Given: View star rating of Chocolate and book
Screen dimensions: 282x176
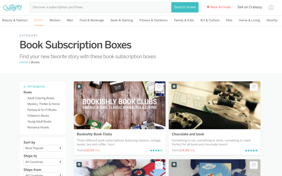Looking at the screenshot, I should click(x=251, y=150).
